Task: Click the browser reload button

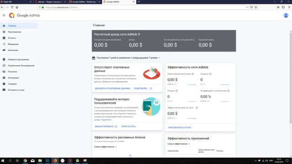Action: 12,7
